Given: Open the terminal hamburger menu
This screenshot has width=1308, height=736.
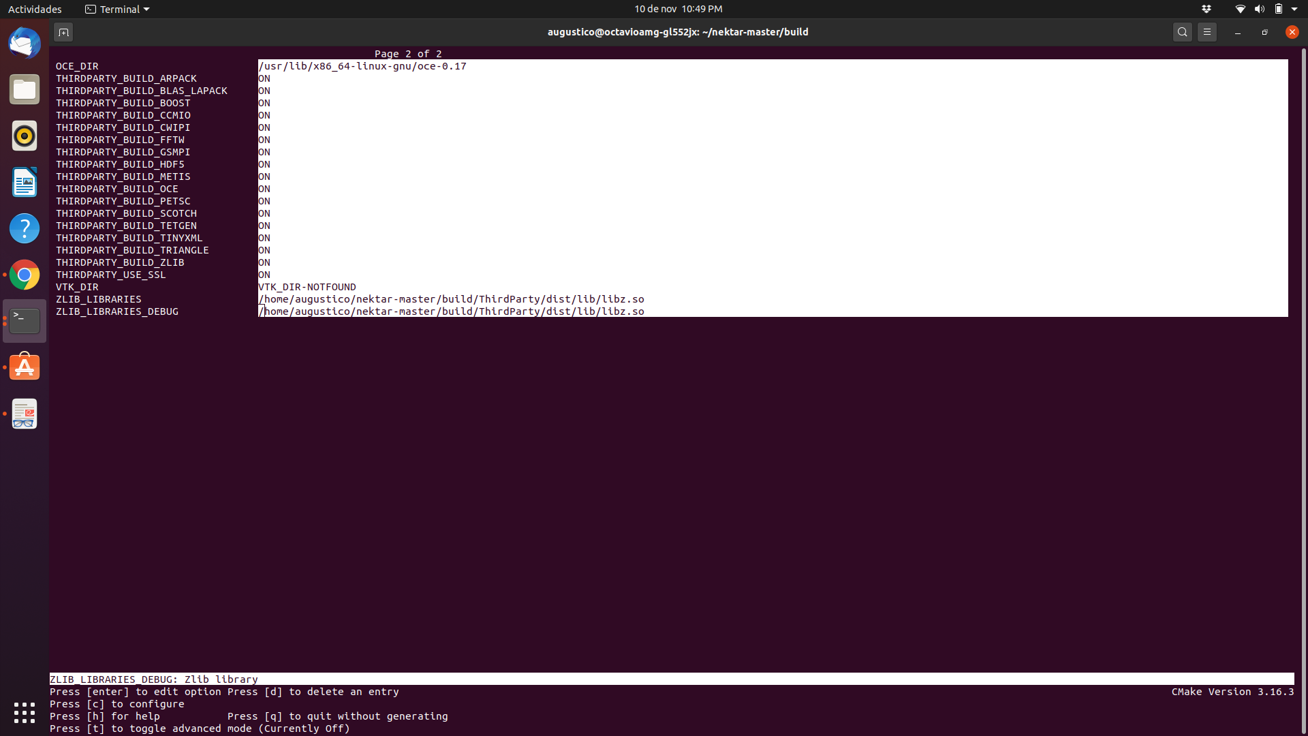Looking at the screenshot, I should [x=1207, y=32].
